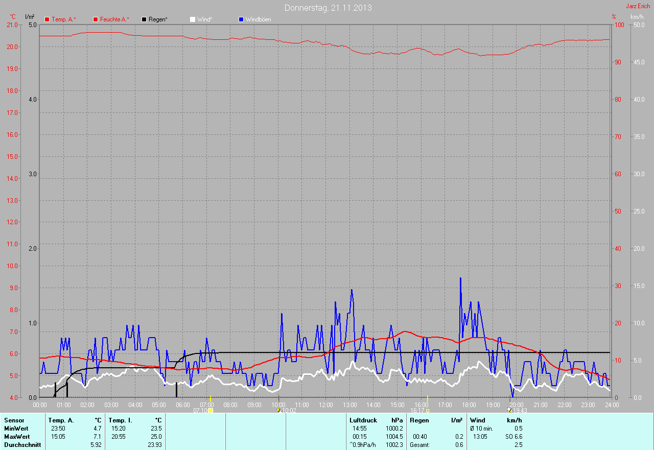
Task: Click the maximum pressure value '1004.5'
Action: click(x=394, y=437)
